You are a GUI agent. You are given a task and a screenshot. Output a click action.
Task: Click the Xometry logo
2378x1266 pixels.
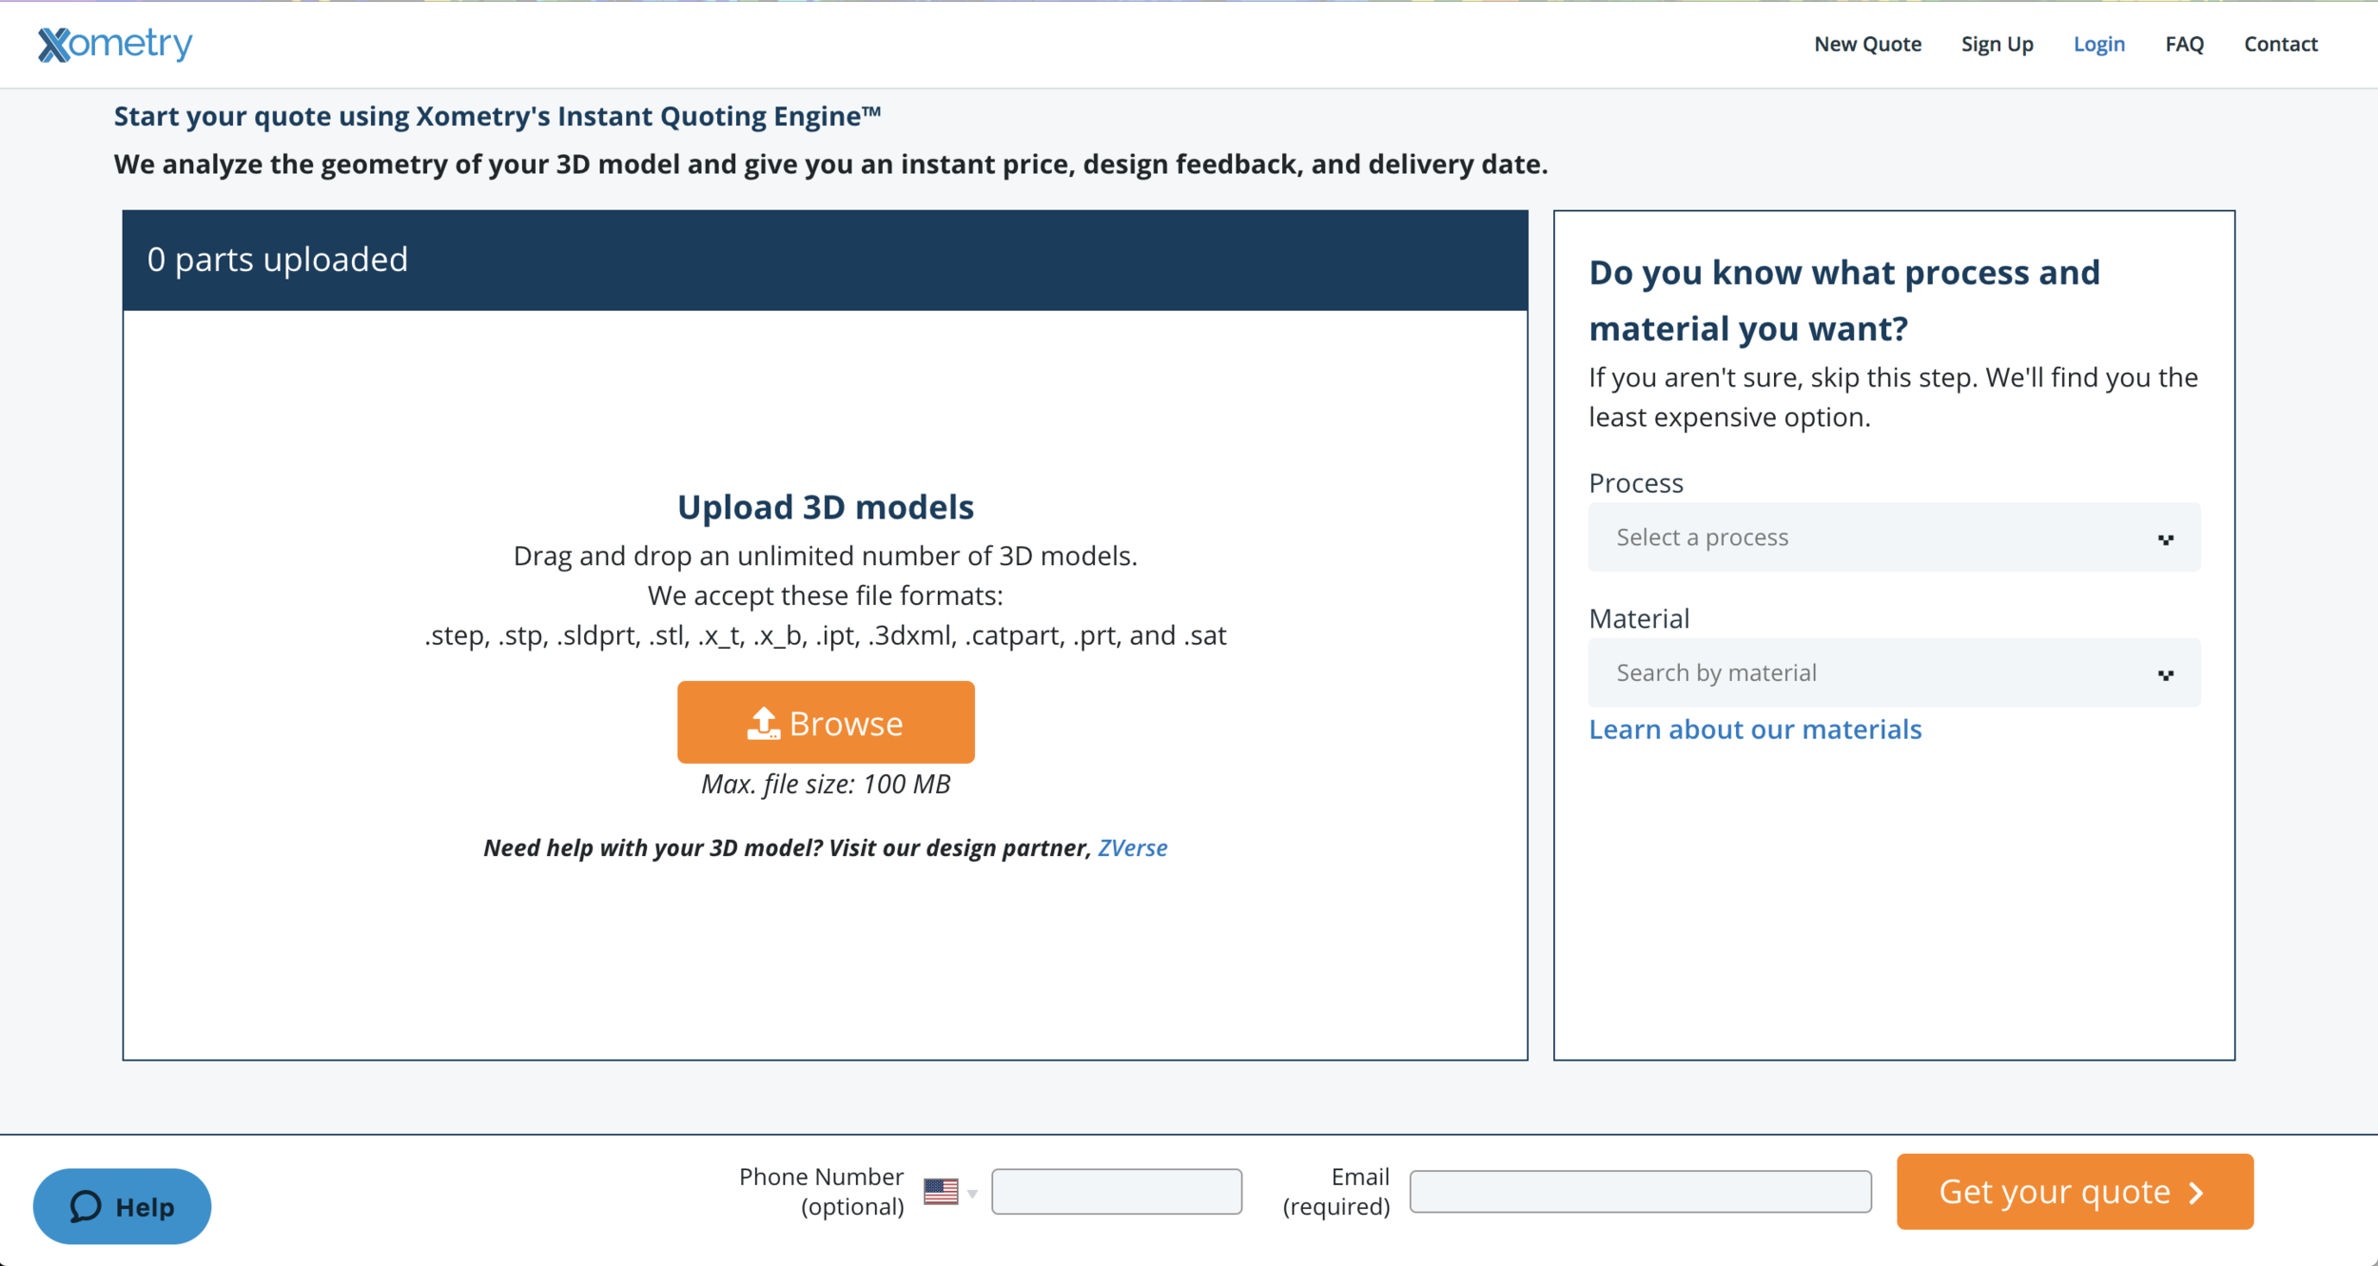(115, 44)
